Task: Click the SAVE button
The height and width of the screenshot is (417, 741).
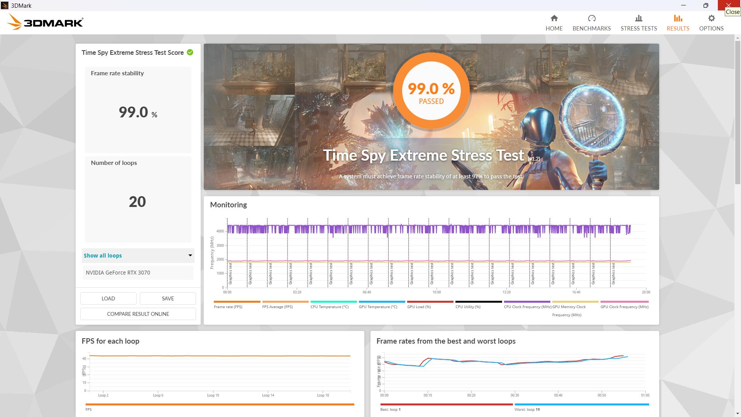Action: pos(168,298)
